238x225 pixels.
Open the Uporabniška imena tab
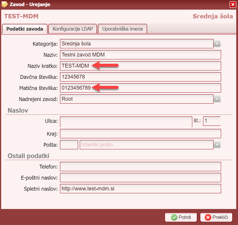122,29
